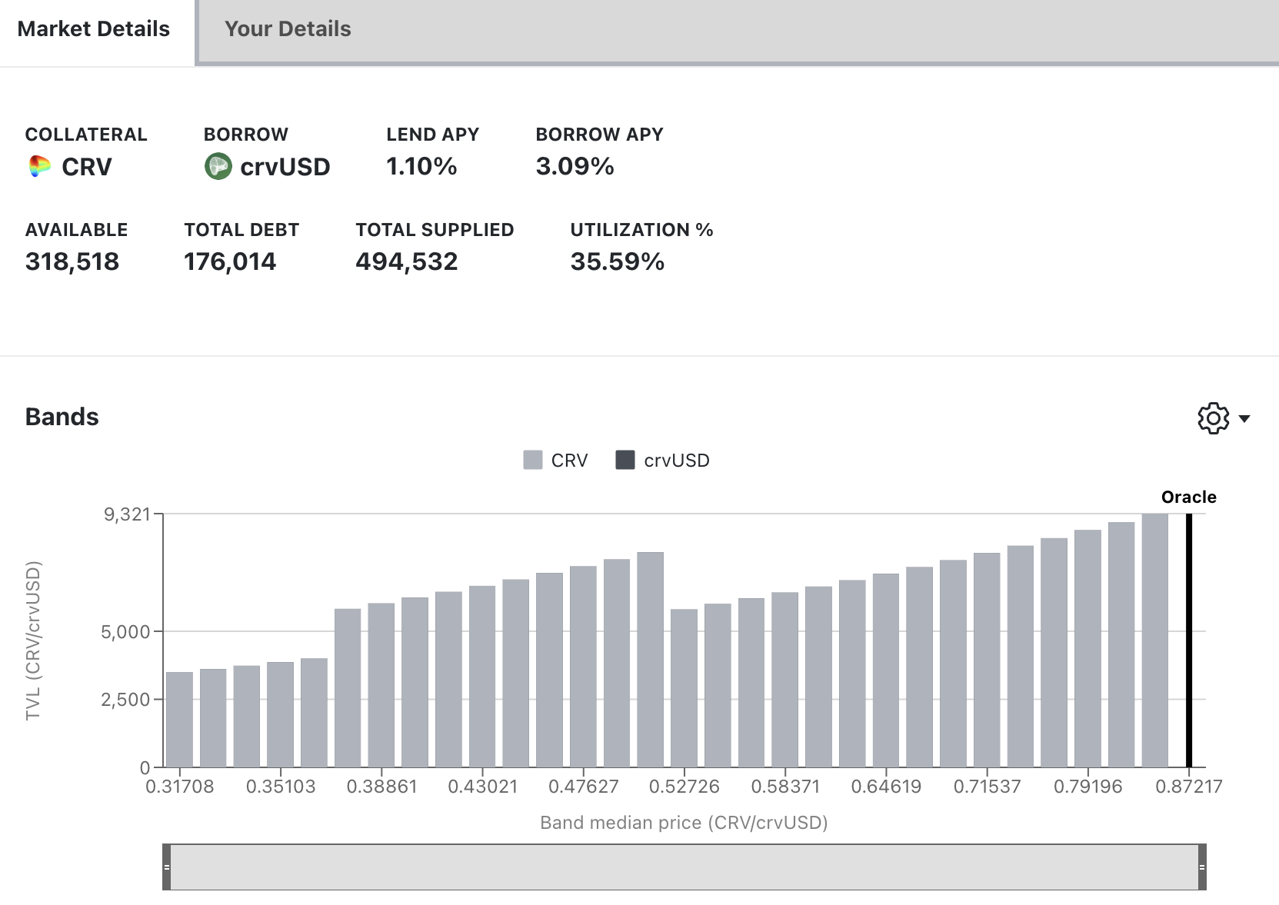Switch to the Your Details tab

coord(287,29)
